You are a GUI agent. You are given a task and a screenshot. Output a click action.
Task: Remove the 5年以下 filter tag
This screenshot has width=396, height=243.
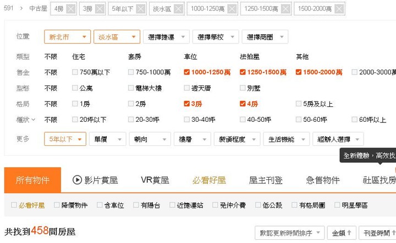141,9
